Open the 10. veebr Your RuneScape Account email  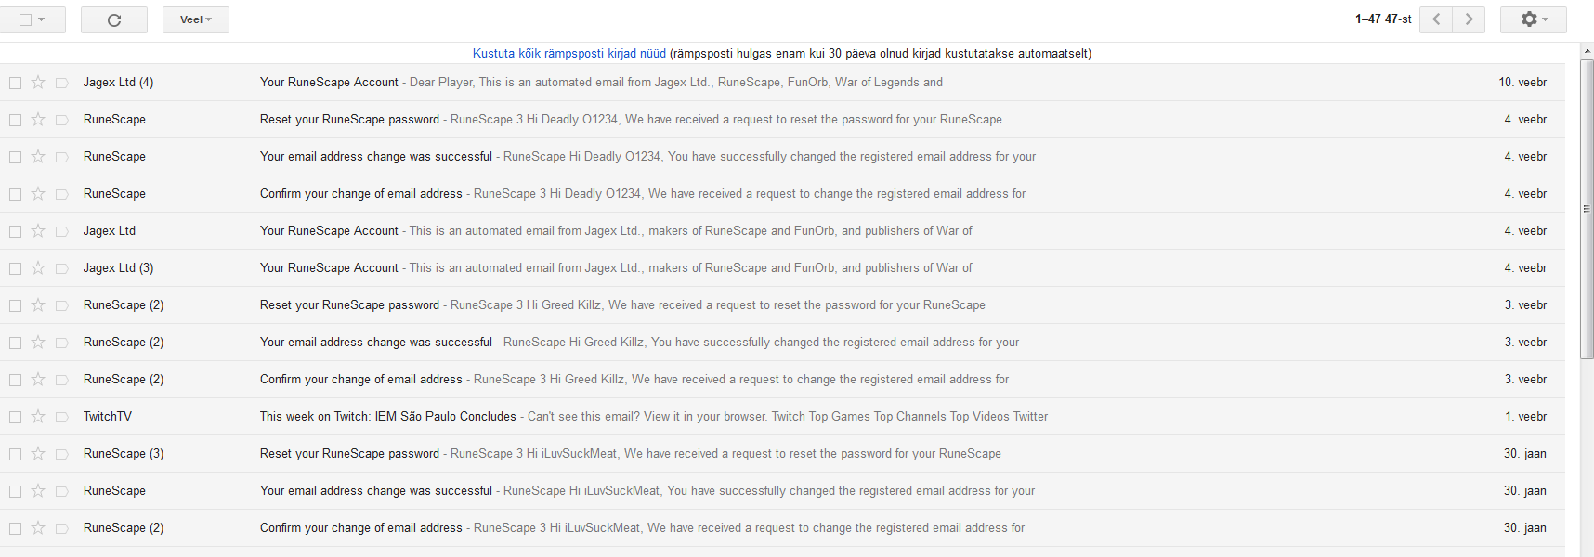click(x=329, y=83)
